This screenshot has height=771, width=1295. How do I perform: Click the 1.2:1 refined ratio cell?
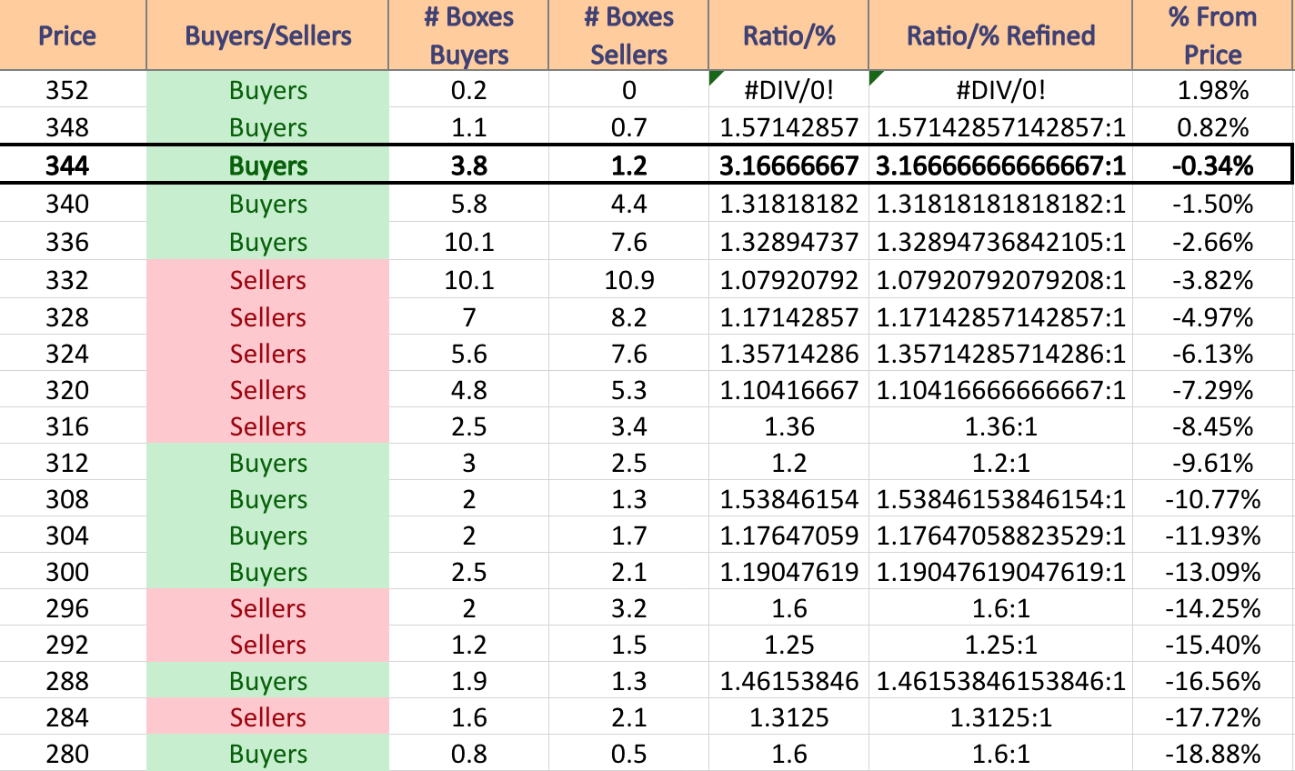[x=1000, y=463]
